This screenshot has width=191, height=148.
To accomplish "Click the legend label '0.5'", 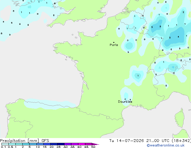I will (x=11, y=147).
